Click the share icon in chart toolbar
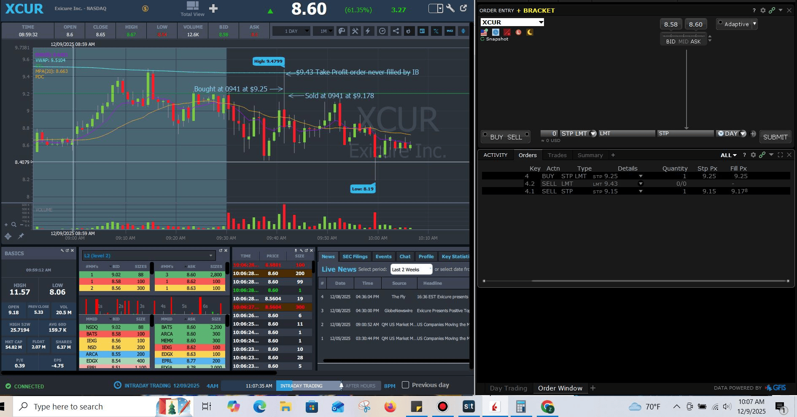The width and height of the screenshot is (797, 417). (396, 31)
